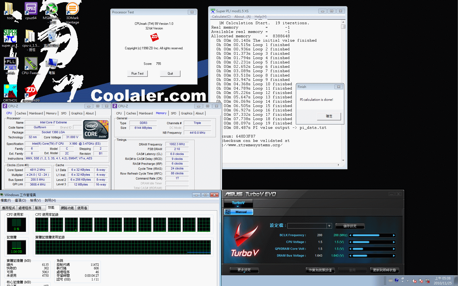The width and height of the screenshot is (458, 286).
Task: Open the Caches tab in right CPU-Z window
Action: (x=131, y=113)
